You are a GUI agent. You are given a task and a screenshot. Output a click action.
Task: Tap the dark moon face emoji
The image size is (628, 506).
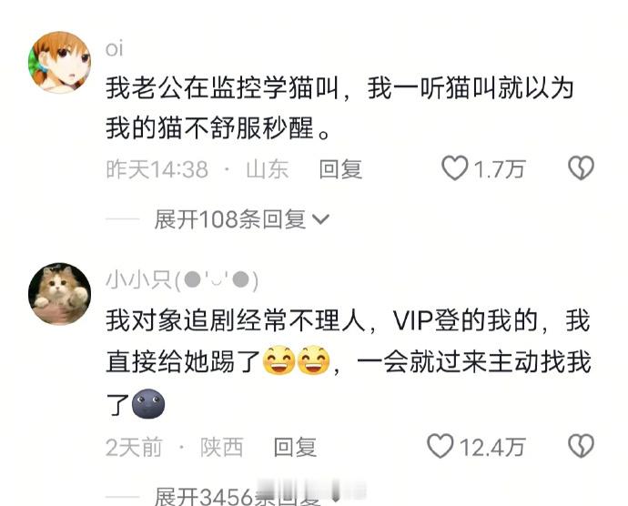click(x=147, y=403)
